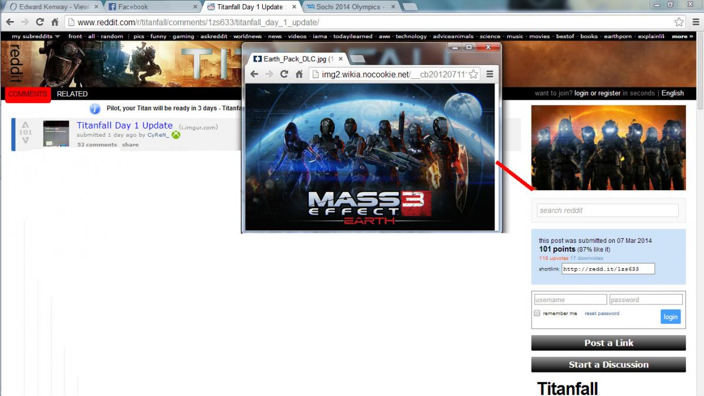This screenshot has height=396, width=704.
Task: Click the blue info icon beside Pilot message
Action: 95,109
